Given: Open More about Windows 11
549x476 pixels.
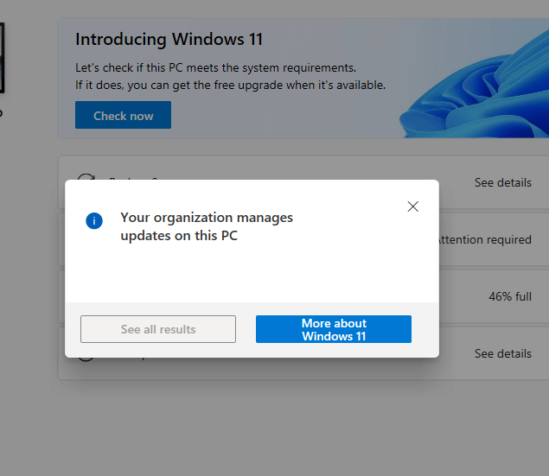Looking at the screenshot, I should tap(334, 329).
